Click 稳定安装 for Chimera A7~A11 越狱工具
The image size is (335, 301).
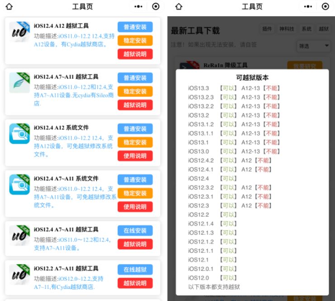coord(135,91)
